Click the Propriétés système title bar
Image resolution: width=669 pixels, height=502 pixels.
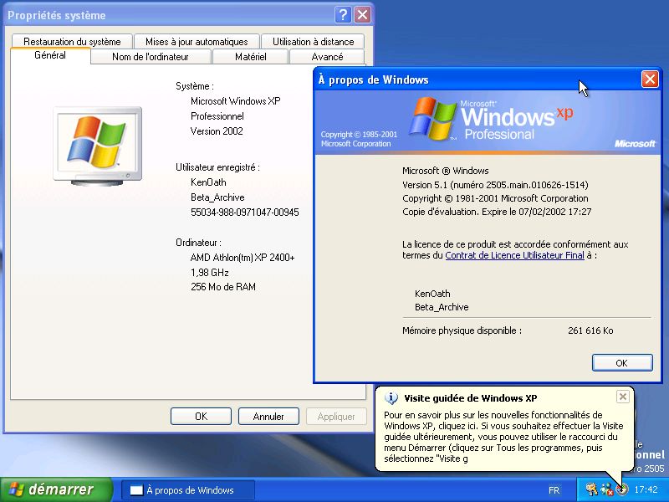pos(171,15)
